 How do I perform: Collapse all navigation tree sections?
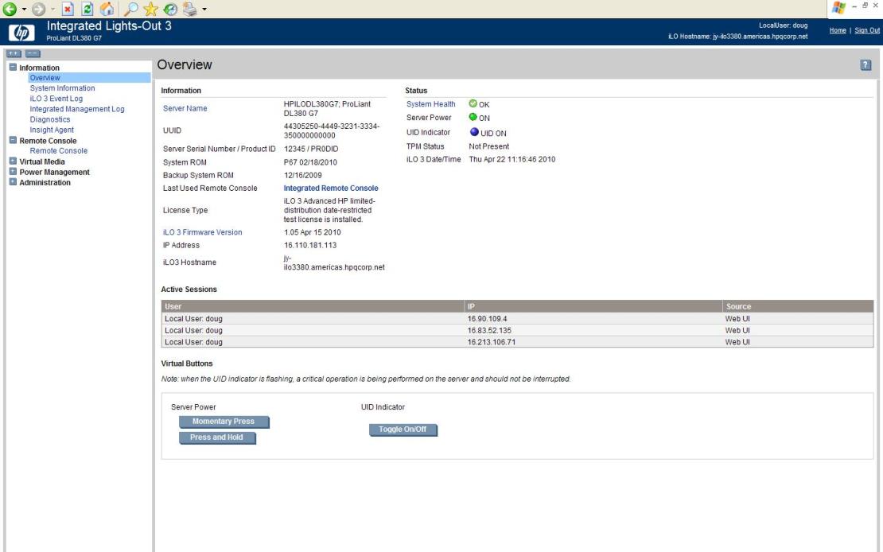[33, 53]
